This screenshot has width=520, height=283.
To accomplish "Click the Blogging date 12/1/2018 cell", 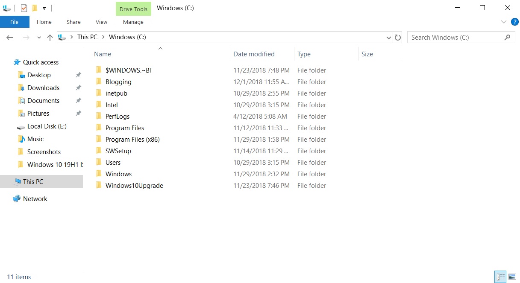I will click(x=261, y=82).
